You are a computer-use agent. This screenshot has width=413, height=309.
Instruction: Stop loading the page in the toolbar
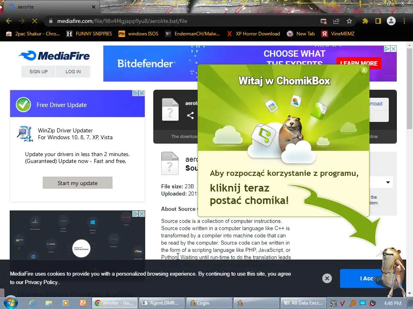tap(35, 21)
